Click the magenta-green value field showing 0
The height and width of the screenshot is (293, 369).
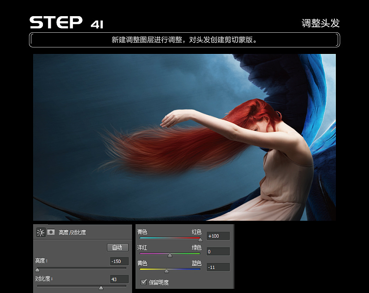218,251
